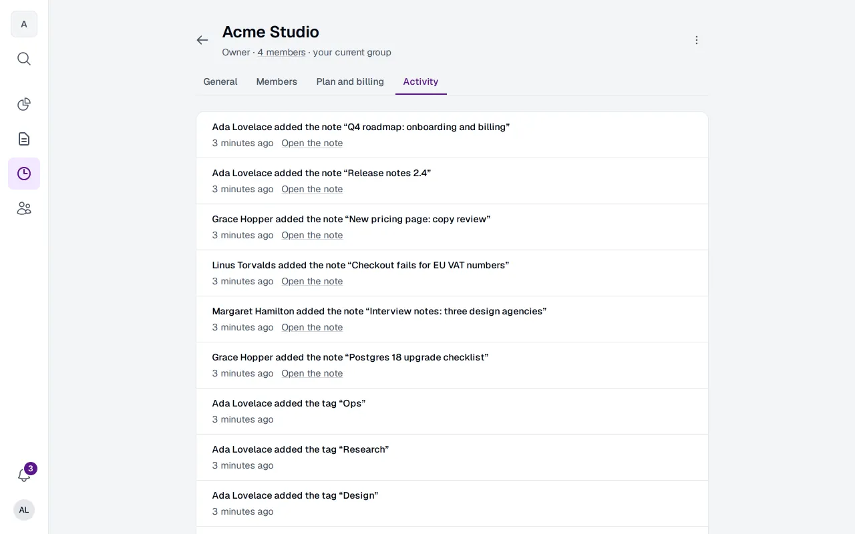This screenshot has height=534, width=855.
Task: Click the Grace Hopper pricing page entry text
Action: click(351, 219)
